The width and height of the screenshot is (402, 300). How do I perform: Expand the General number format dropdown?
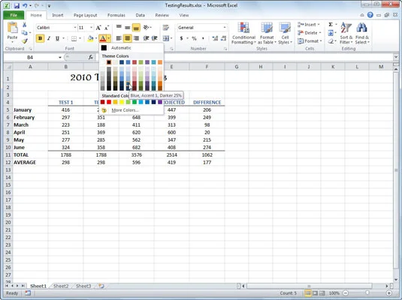coord(225,28)
